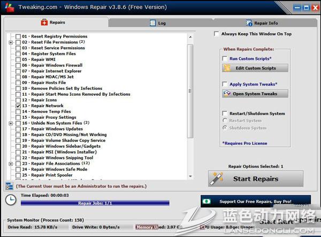
Task: Expand 23 - Repair File Associations node
Action: 11,164
